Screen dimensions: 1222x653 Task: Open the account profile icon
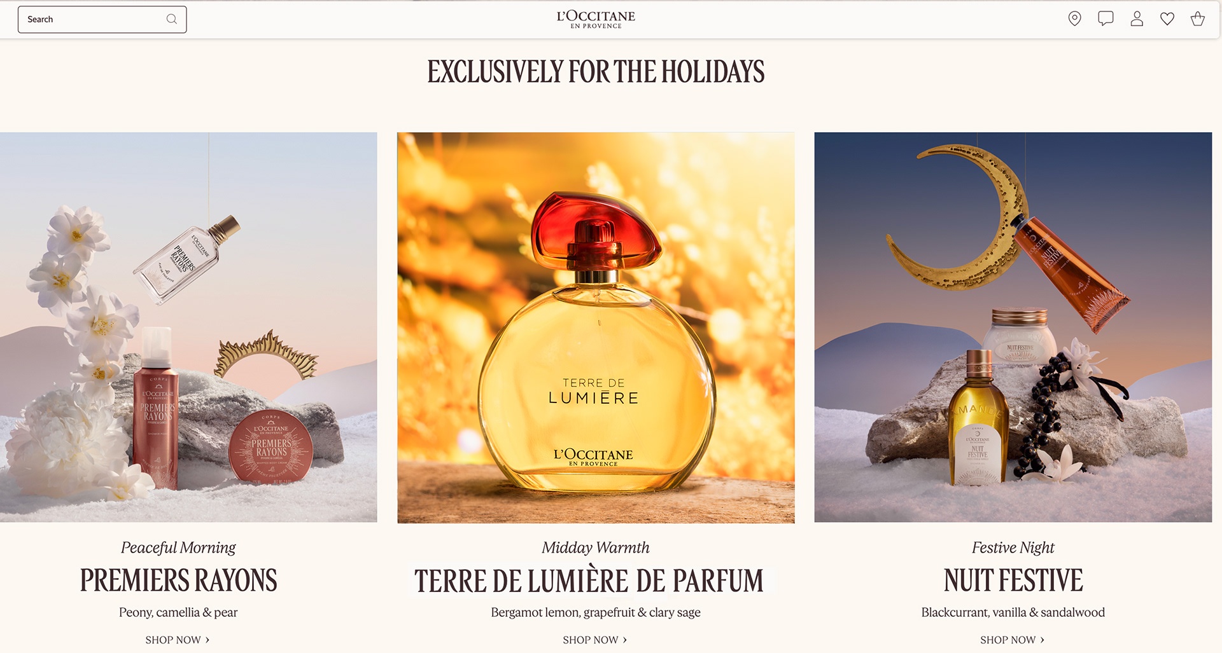1137,19
